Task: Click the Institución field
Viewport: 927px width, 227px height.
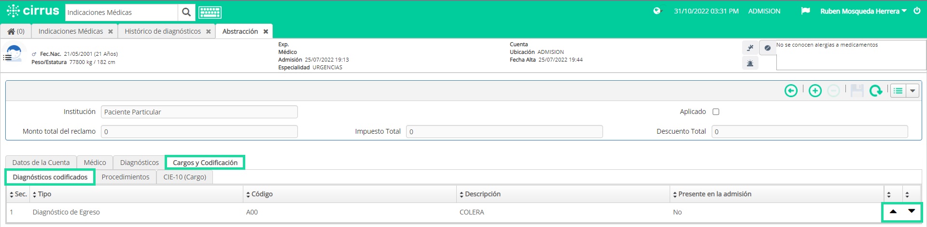Action: 199,112
